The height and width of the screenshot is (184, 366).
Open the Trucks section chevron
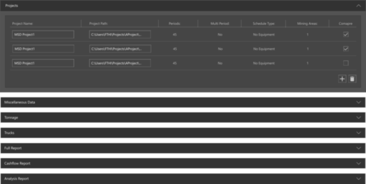[358, 133]
